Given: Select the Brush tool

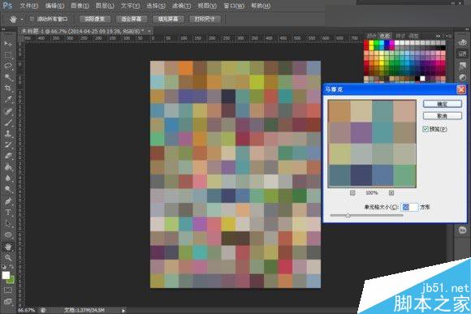Looking at the screenshot, I should pyautogui.click(x=8, y=123).
